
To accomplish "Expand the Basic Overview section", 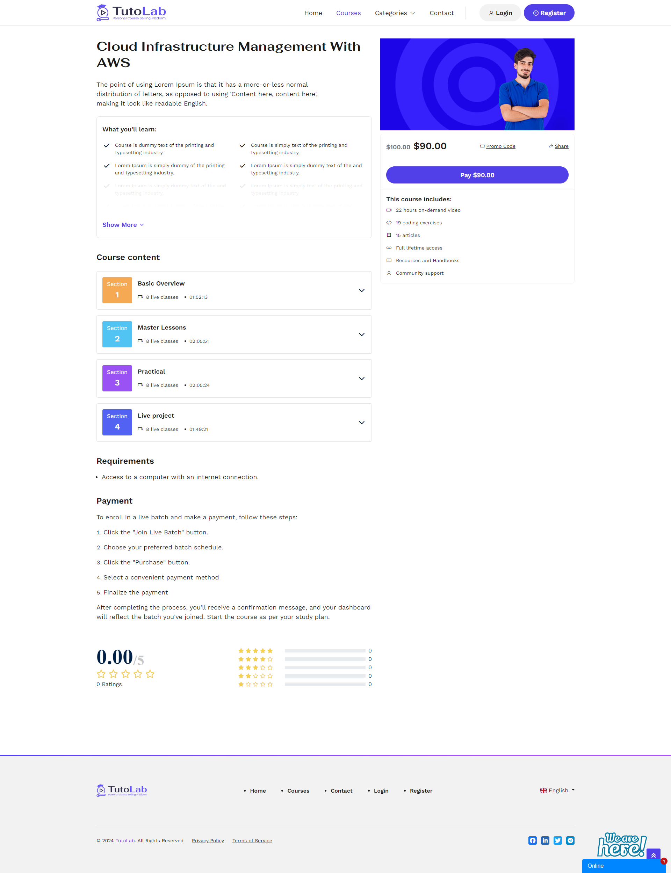I will coord(361,290).
